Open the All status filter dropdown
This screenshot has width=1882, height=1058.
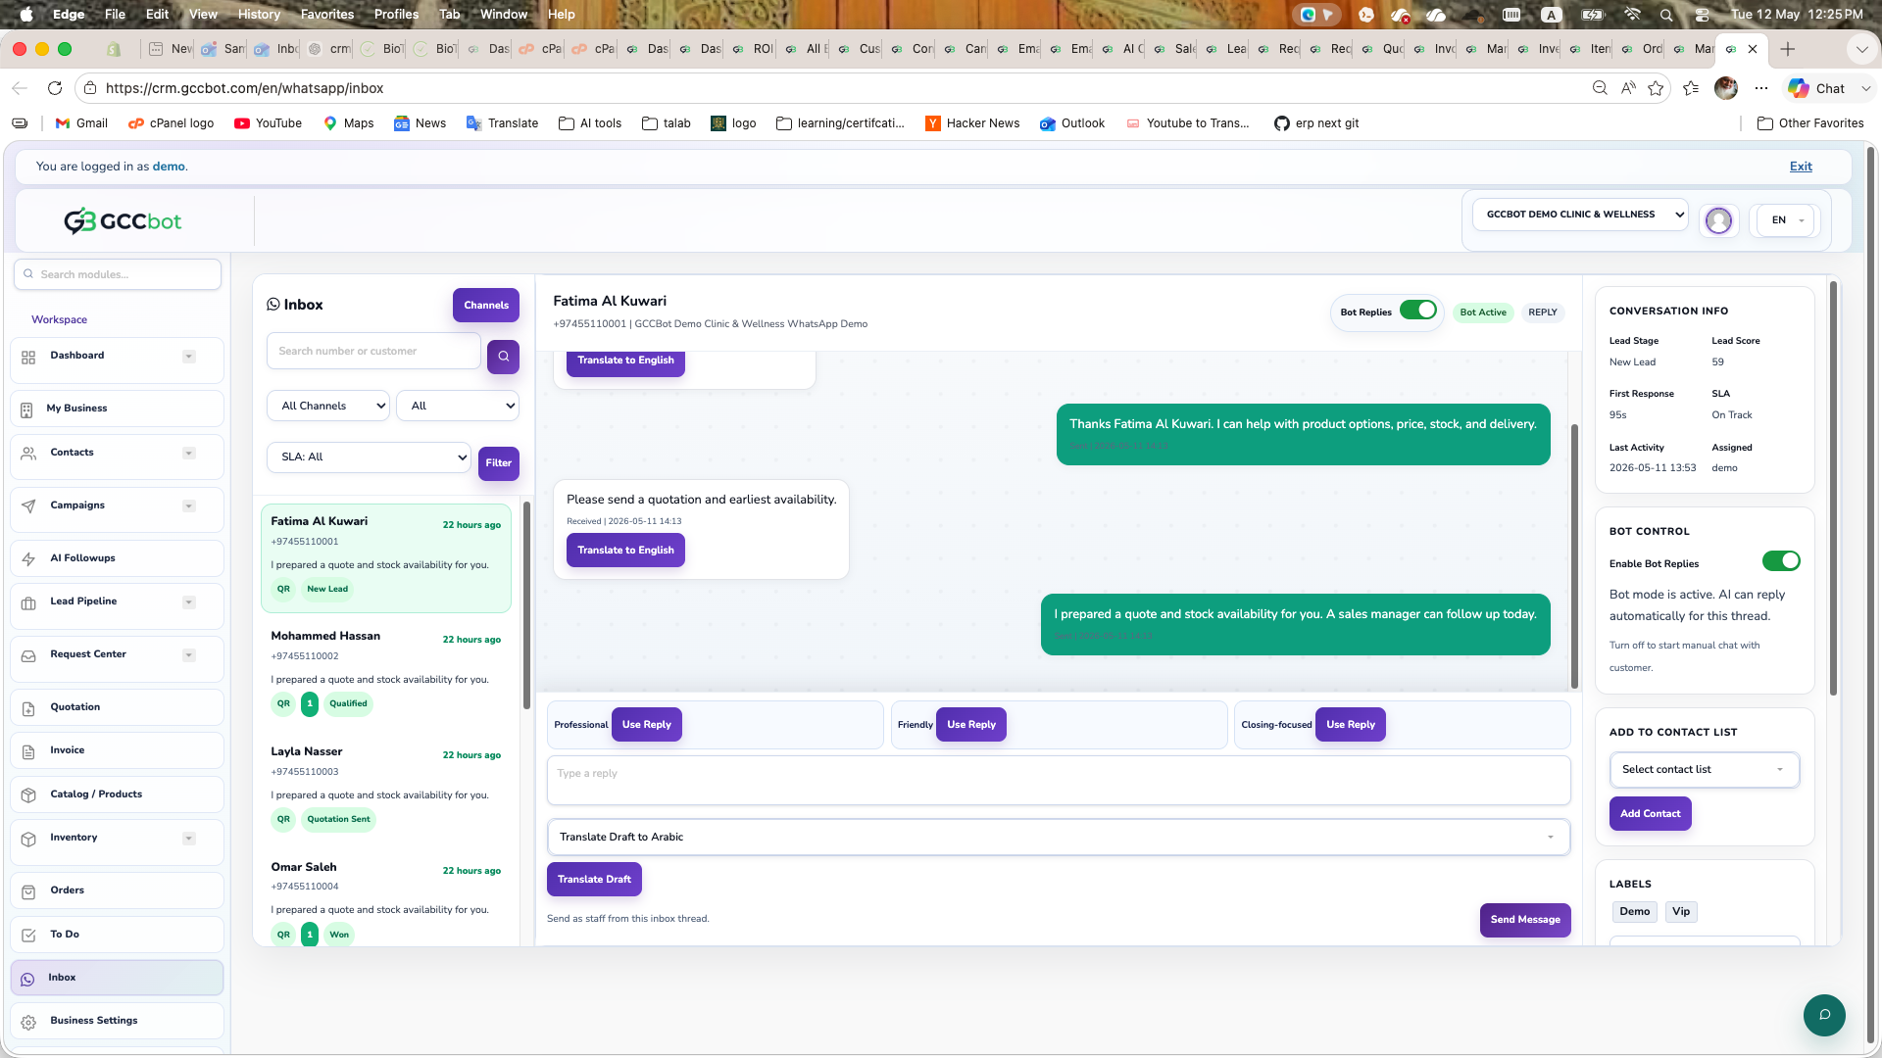point(458,406)
